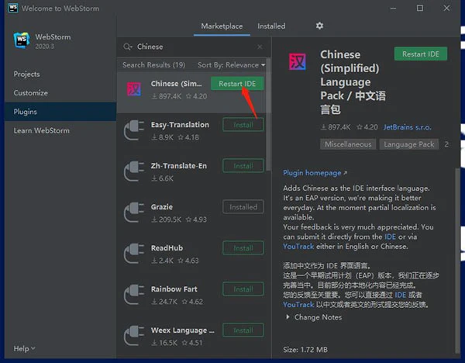Screen dimensions: 465x363
Task: Click the search magnifier icon
Action: [x=128, y=47]
